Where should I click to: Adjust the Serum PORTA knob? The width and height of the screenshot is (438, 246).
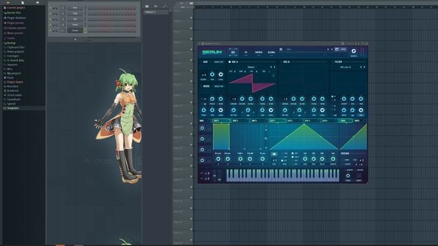coord(348,176)
